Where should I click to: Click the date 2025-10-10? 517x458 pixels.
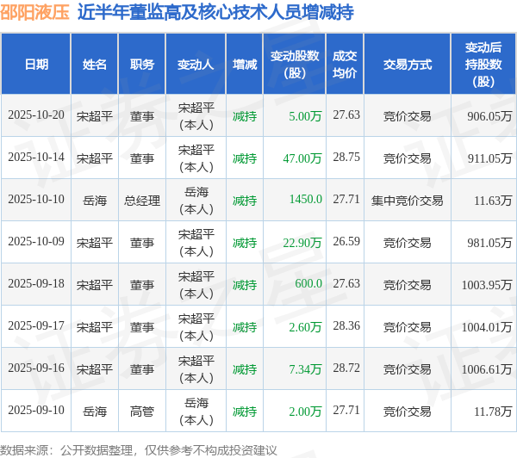[36, 200]
